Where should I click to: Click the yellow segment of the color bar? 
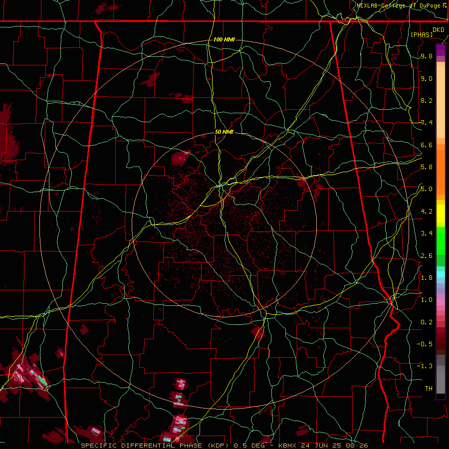441,214
